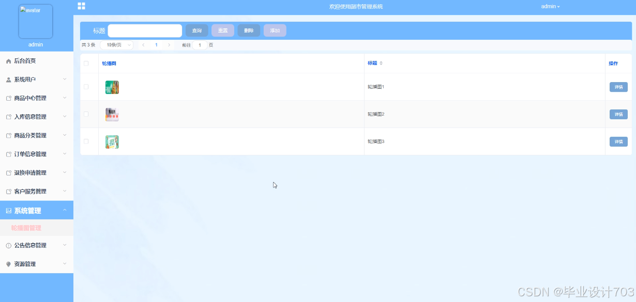This screenshot has height=302, width=636.
Task: Toggle the select-all checkbox in table header
Action: point(86,63)
